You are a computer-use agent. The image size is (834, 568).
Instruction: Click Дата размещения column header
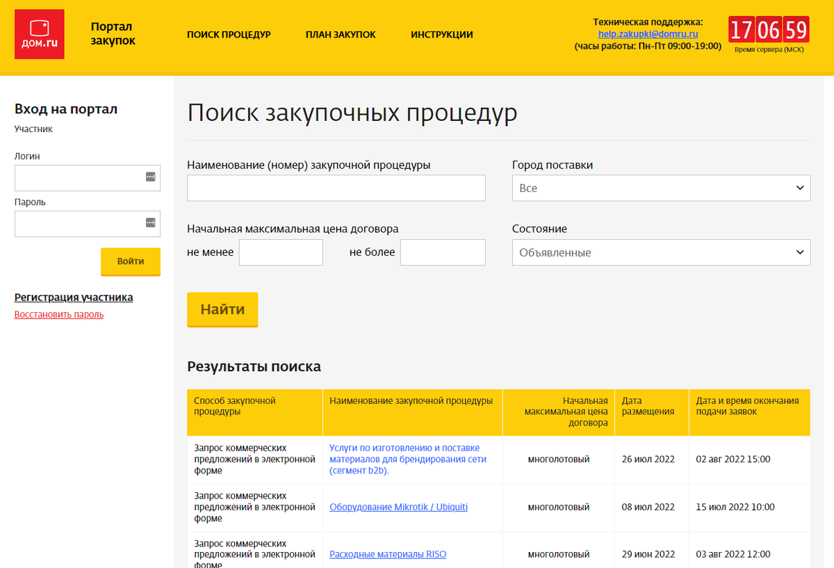pyautogui.click(x=652, y=412)
